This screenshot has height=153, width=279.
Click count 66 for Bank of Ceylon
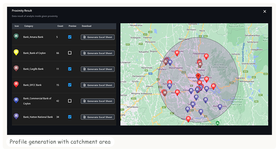pos(58,53)
